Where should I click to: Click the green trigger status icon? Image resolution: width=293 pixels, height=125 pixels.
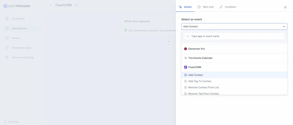(126, 30)
